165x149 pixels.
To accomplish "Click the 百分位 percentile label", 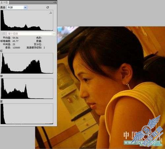I will [x=38, y=45].
